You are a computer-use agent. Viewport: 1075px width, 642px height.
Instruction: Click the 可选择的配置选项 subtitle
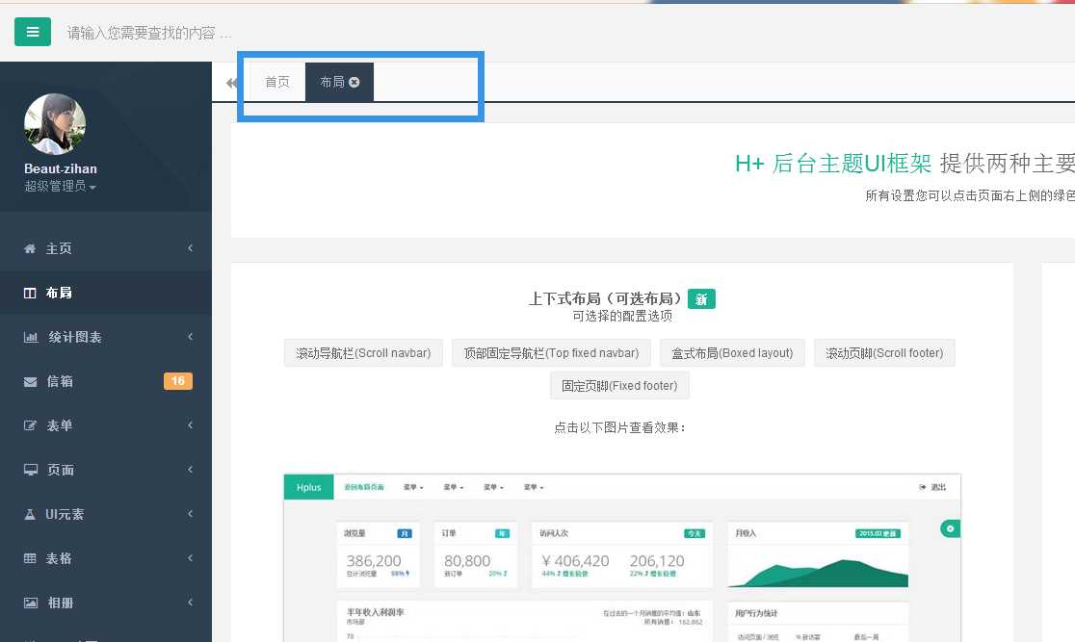622,316
